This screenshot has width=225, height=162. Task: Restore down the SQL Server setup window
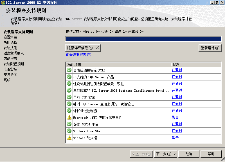(x=217, y=3)
